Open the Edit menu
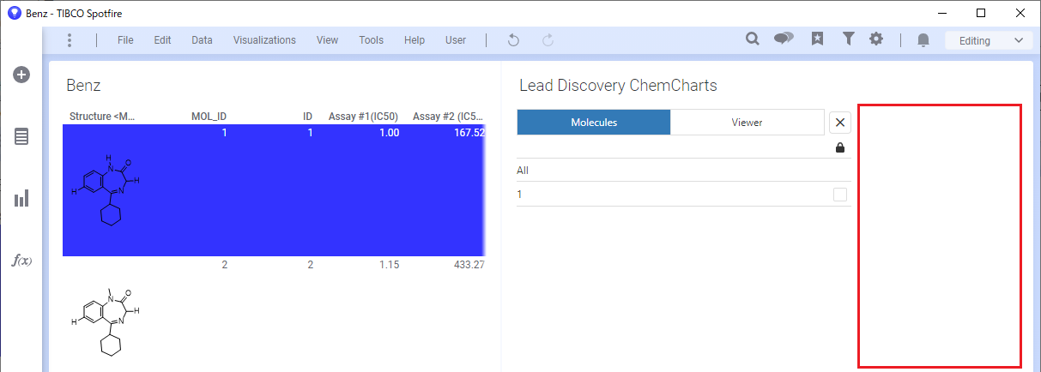 (x=162, y=40)
